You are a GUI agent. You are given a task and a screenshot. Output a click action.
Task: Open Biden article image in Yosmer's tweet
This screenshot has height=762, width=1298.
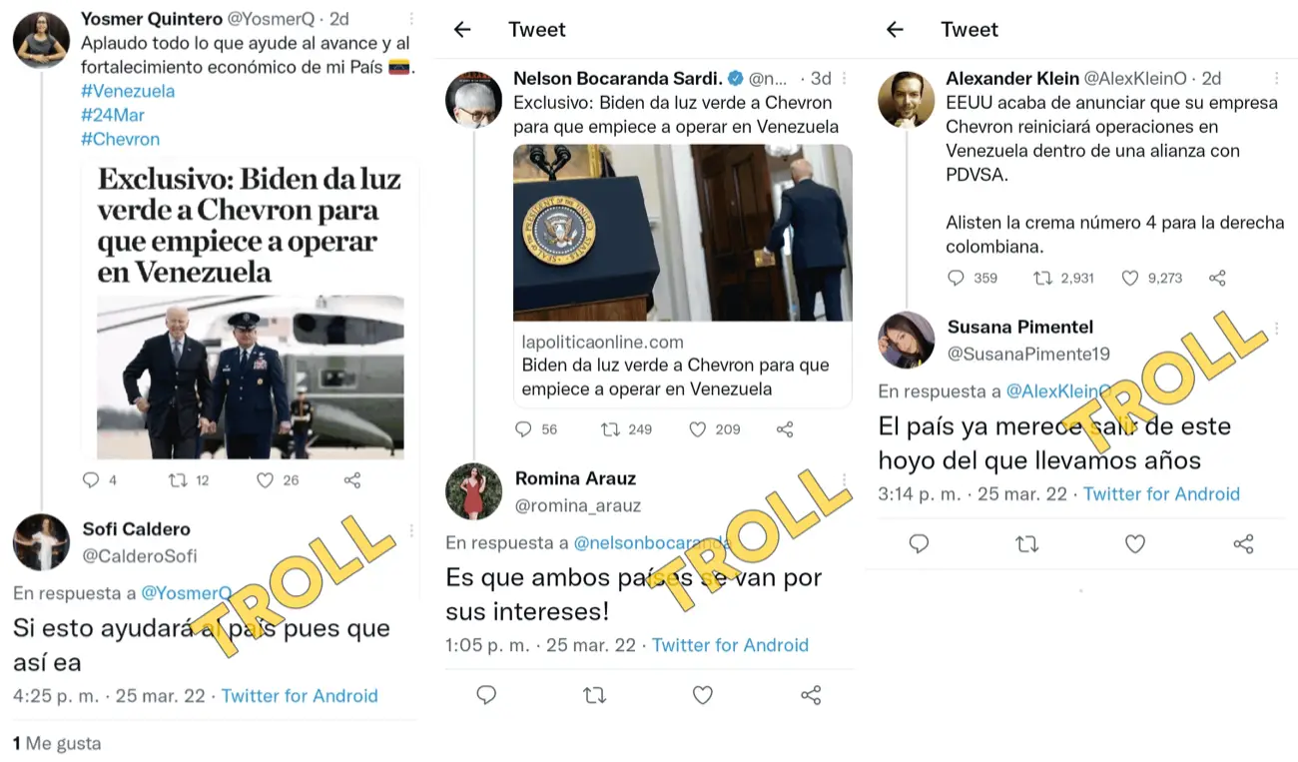coord(251,378)
